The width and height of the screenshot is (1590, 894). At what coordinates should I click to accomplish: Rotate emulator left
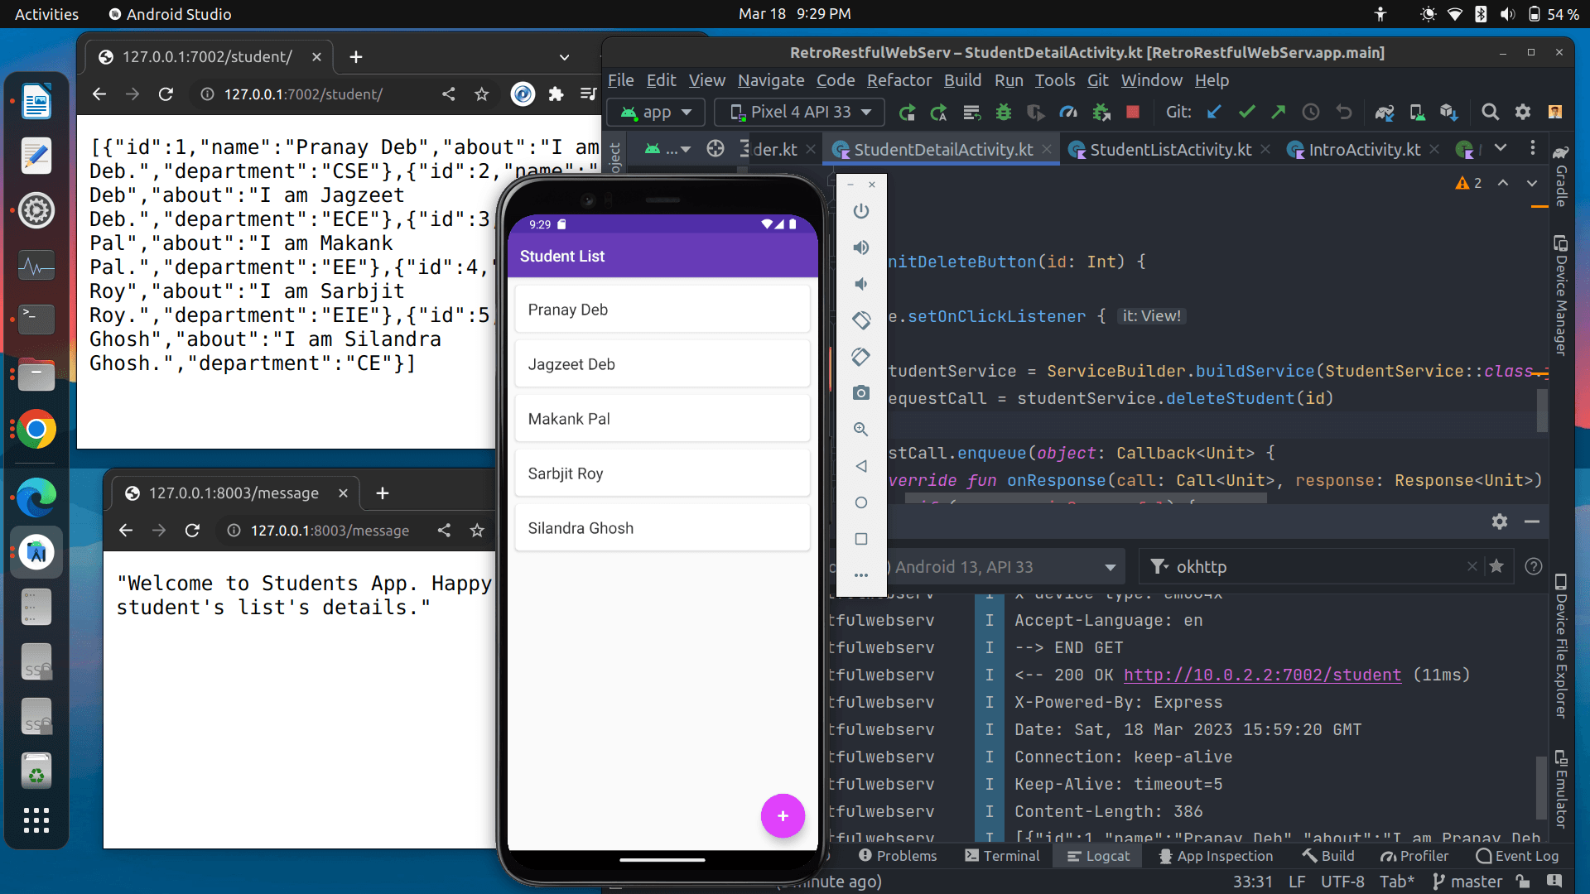click(x=861, y=320)
